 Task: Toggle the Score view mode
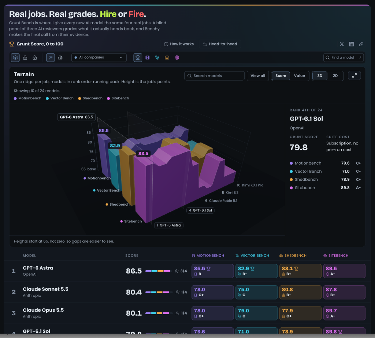(281, 76)
